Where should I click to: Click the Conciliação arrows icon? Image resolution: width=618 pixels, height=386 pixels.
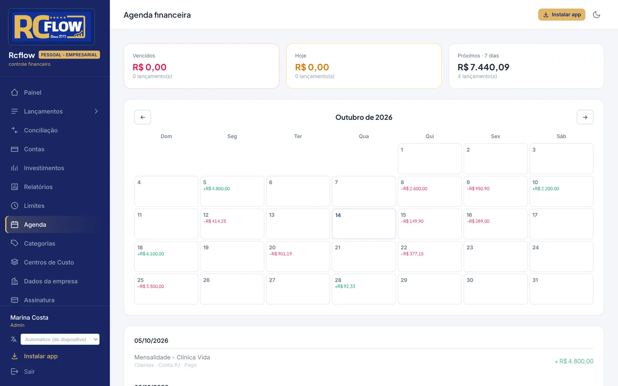pyautogui.click(x=15, y=130)
